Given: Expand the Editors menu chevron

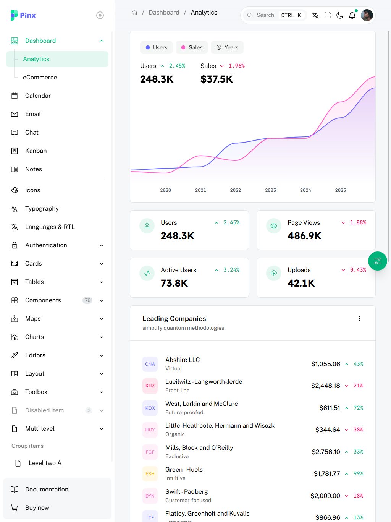Looking at the screenshot, I should pos(102,355).
